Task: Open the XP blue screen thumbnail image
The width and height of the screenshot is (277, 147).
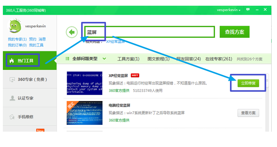Action: tap(85, 83)
